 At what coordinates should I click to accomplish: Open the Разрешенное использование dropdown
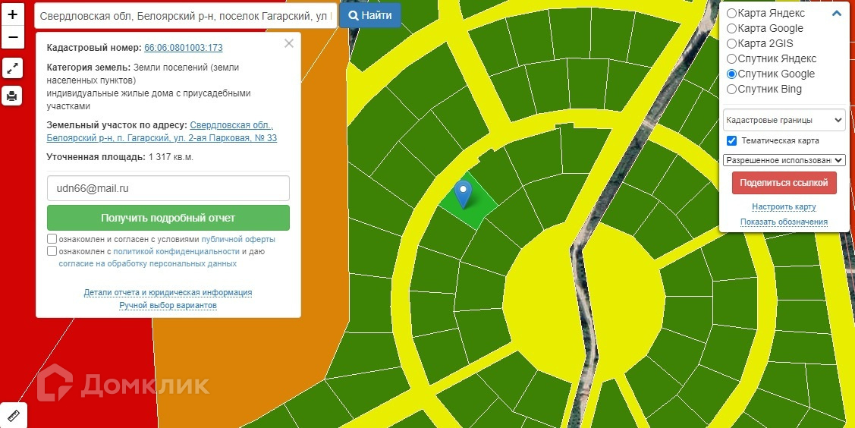(x=784, y=160)
